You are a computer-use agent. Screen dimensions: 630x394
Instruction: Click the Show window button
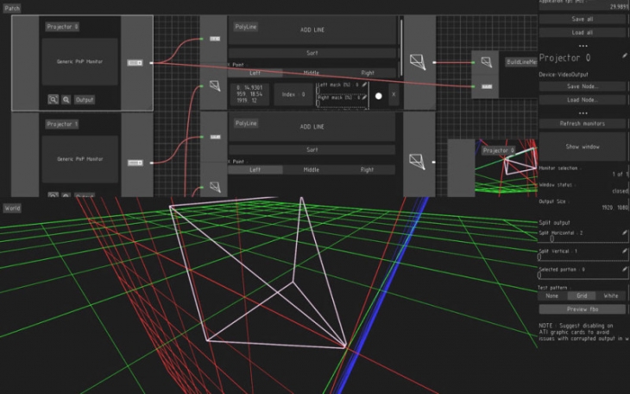[583, 147]
